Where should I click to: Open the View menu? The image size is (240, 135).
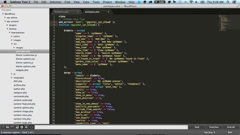[76, 2]
